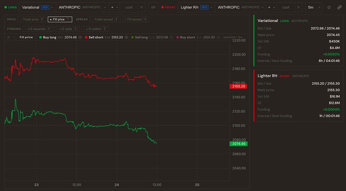
Task: Click the red SHORT indicator dot
Action: pos(163,7)
